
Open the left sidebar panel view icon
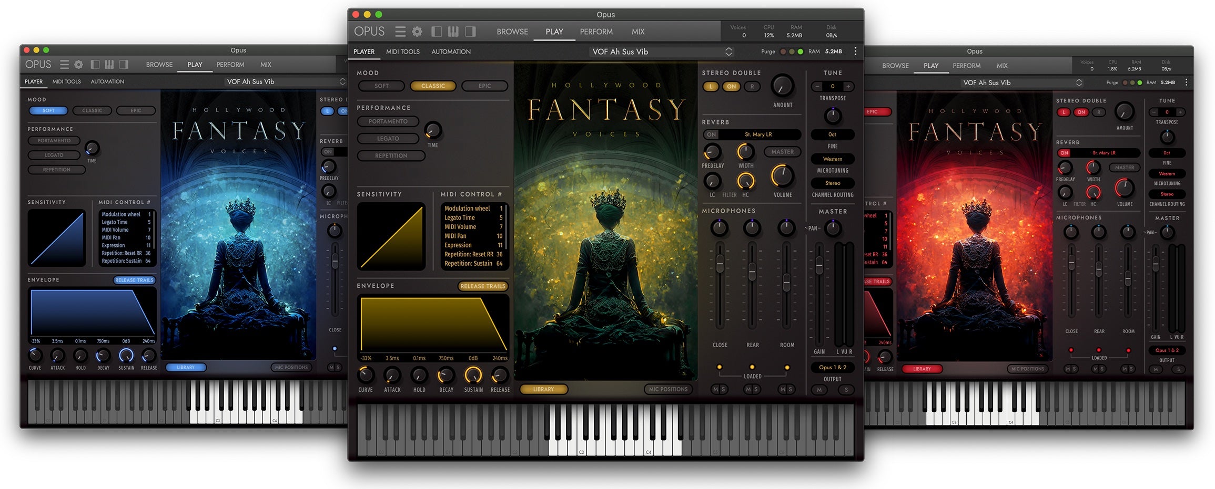tap(437, 32)
